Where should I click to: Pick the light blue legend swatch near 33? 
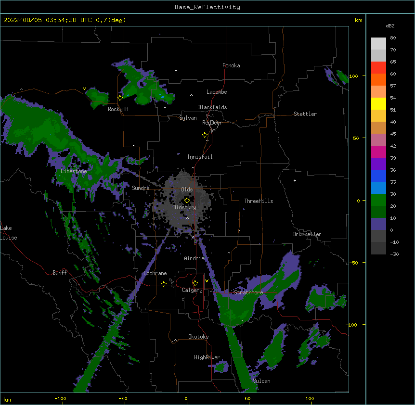point(378,188)
